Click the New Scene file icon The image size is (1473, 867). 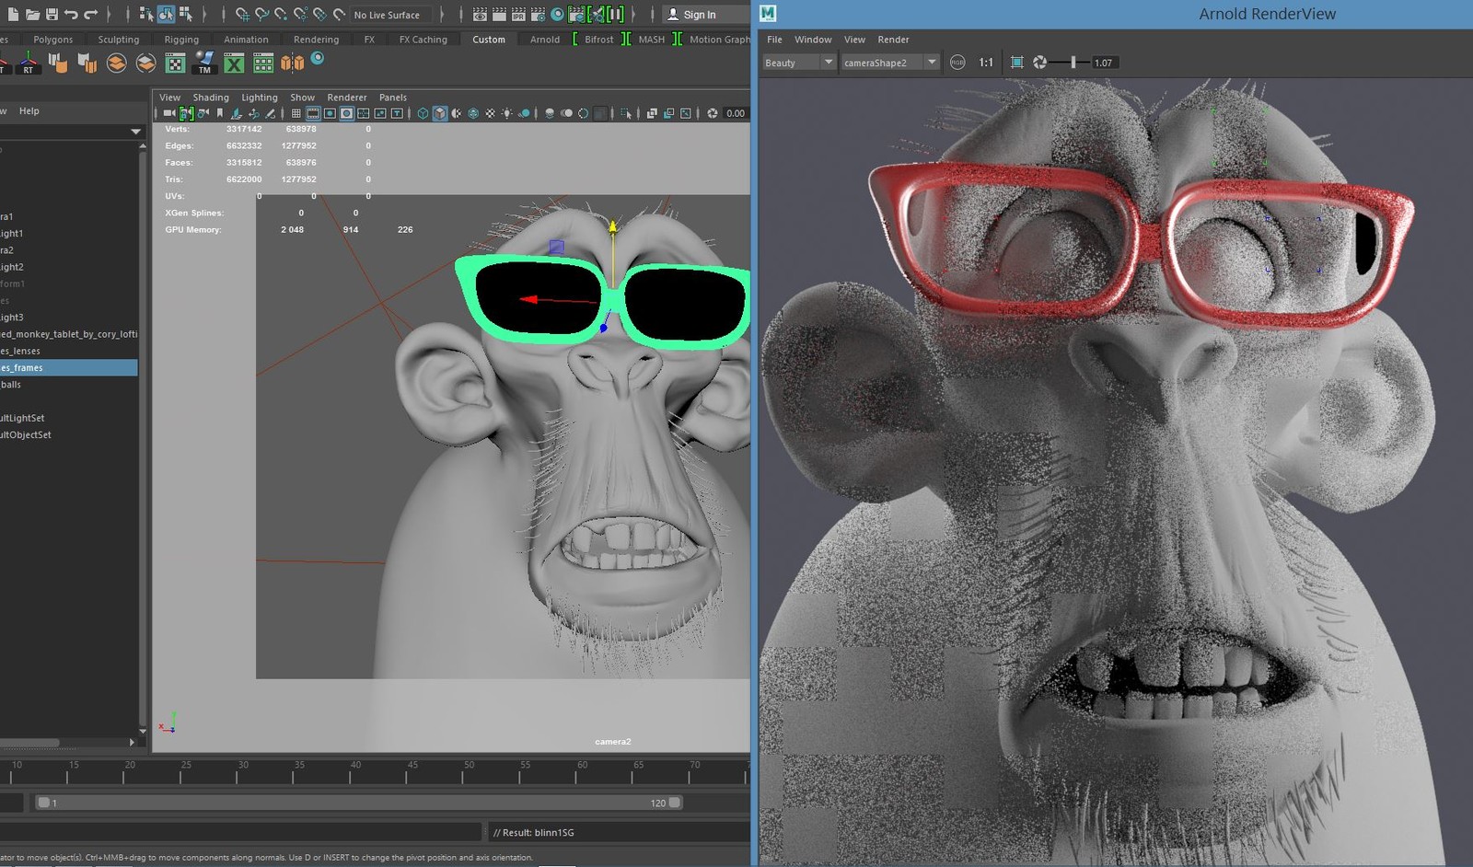13,14
